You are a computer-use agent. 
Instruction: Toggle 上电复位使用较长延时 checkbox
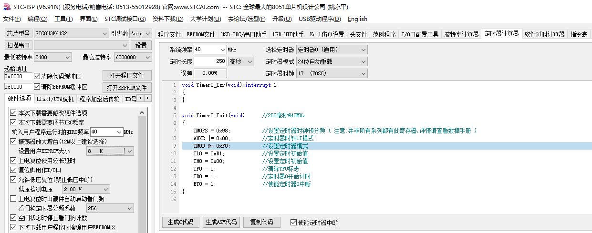pyautogui.click(x=13, y=161)
